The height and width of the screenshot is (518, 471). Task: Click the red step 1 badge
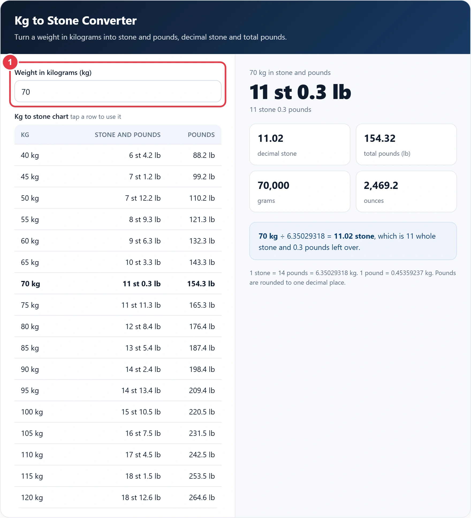(10, 62)
